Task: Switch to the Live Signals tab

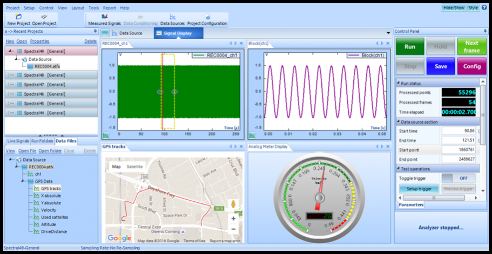Action: [x=17, y=140]
